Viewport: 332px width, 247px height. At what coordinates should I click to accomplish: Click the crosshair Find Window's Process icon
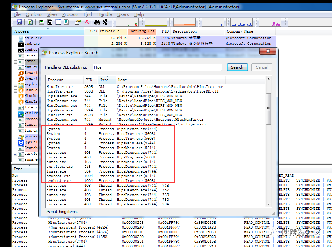click(x=106, y=22)
